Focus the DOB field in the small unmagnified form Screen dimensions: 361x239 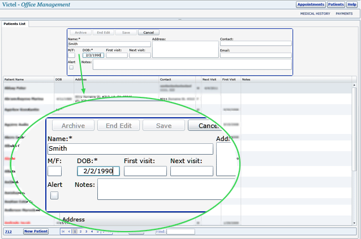(93, 56)
